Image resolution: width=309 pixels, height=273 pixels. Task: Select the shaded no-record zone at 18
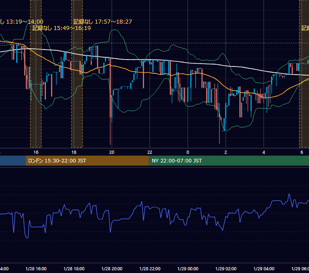[77, 74]
